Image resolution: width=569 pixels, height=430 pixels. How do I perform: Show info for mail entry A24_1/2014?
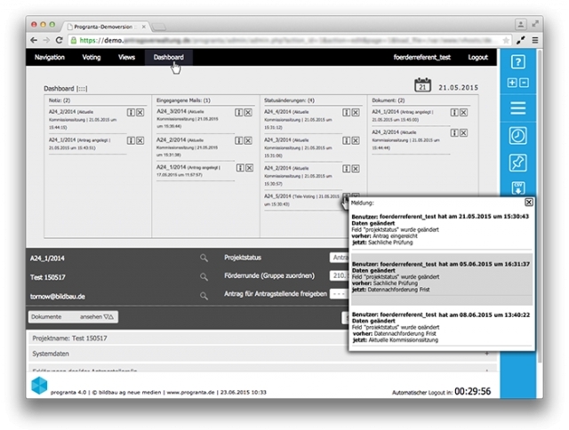pyautogui.click(x=240, y=168)
